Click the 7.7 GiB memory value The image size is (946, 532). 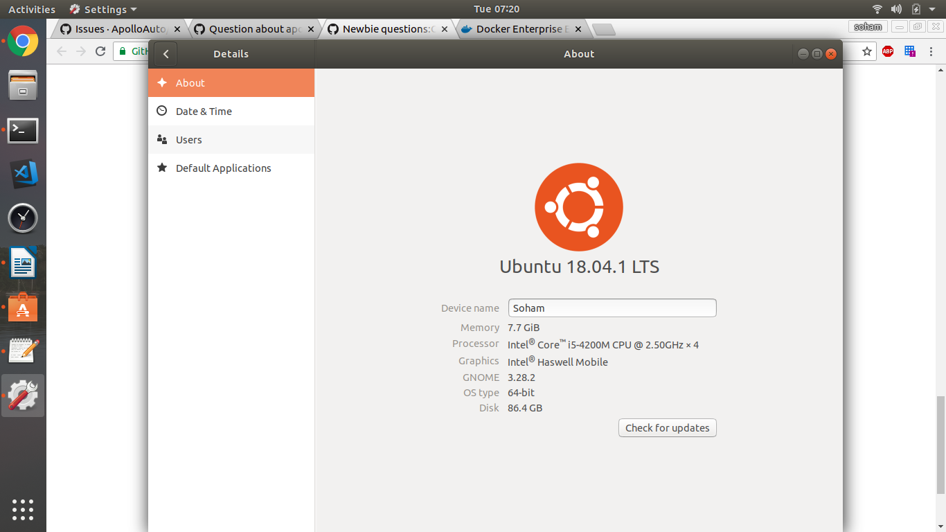coord(524,328)
